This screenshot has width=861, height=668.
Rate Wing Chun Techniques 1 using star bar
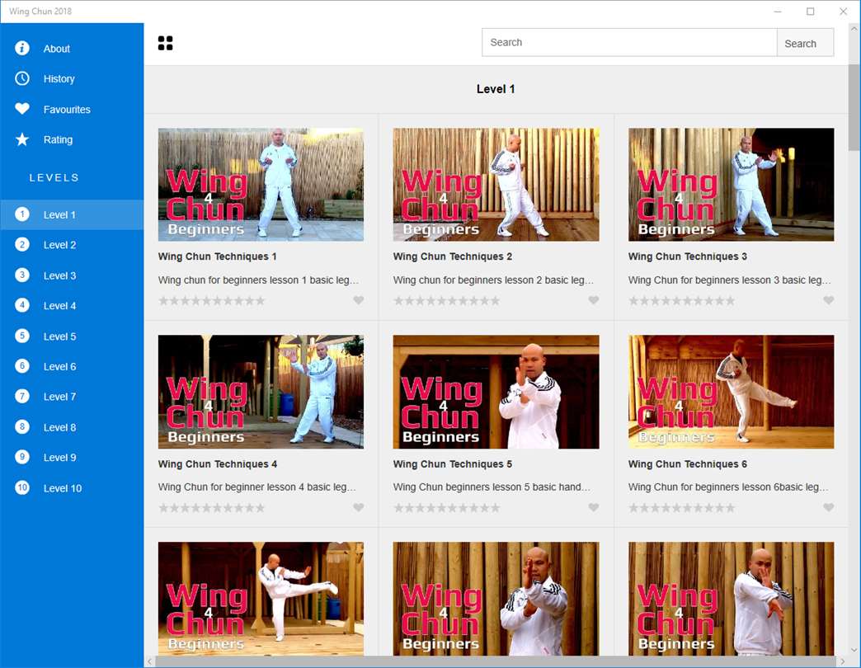(211, 301)
